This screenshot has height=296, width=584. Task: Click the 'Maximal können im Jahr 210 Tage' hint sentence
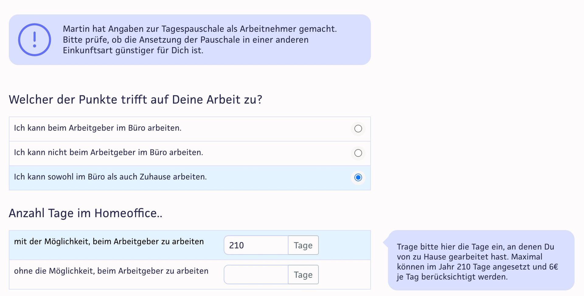point(478,267)
